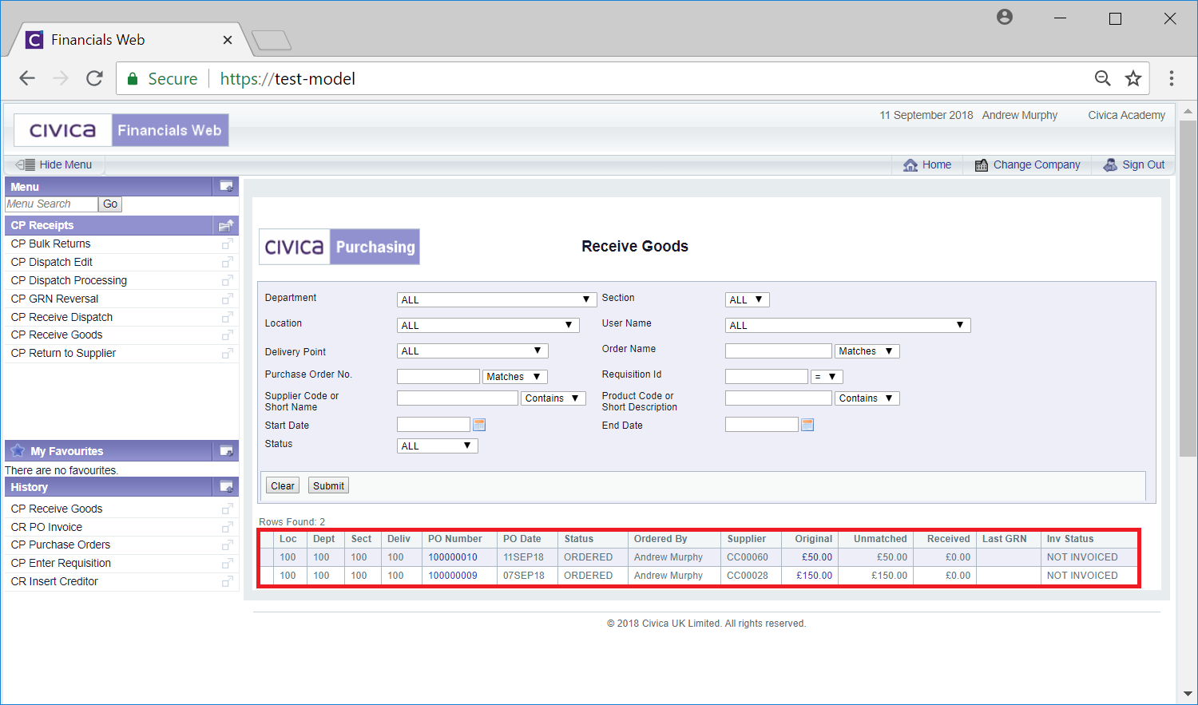
Task: Open the Delivery Point dropdown
Action: (x=472, y=351)
